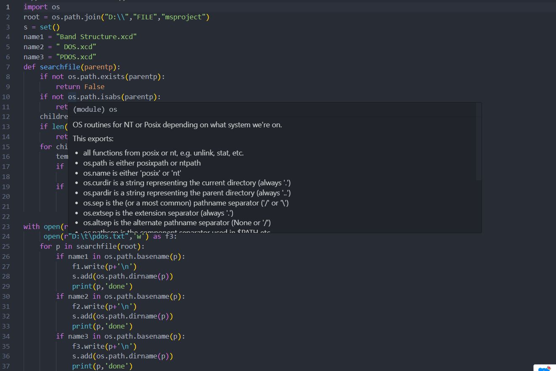
Task: Click the '(module) os' tooltip header
Action: (x=95, y=109)
